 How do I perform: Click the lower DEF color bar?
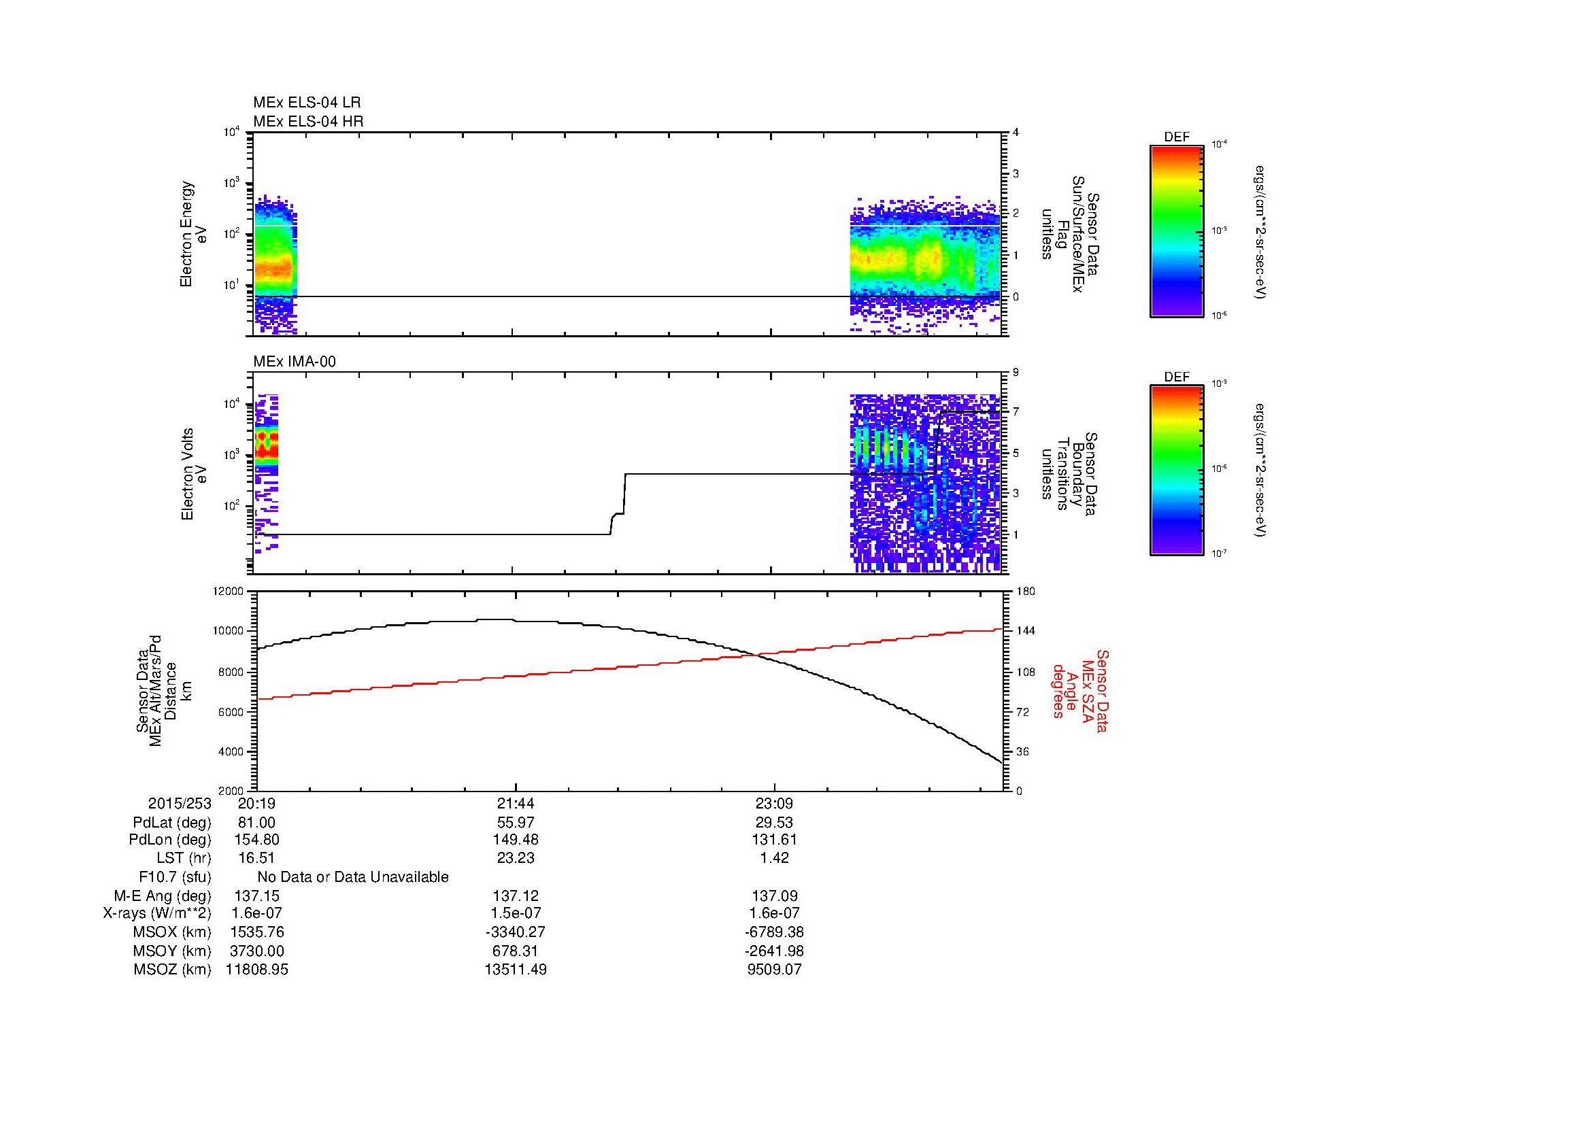(1177, 471)
